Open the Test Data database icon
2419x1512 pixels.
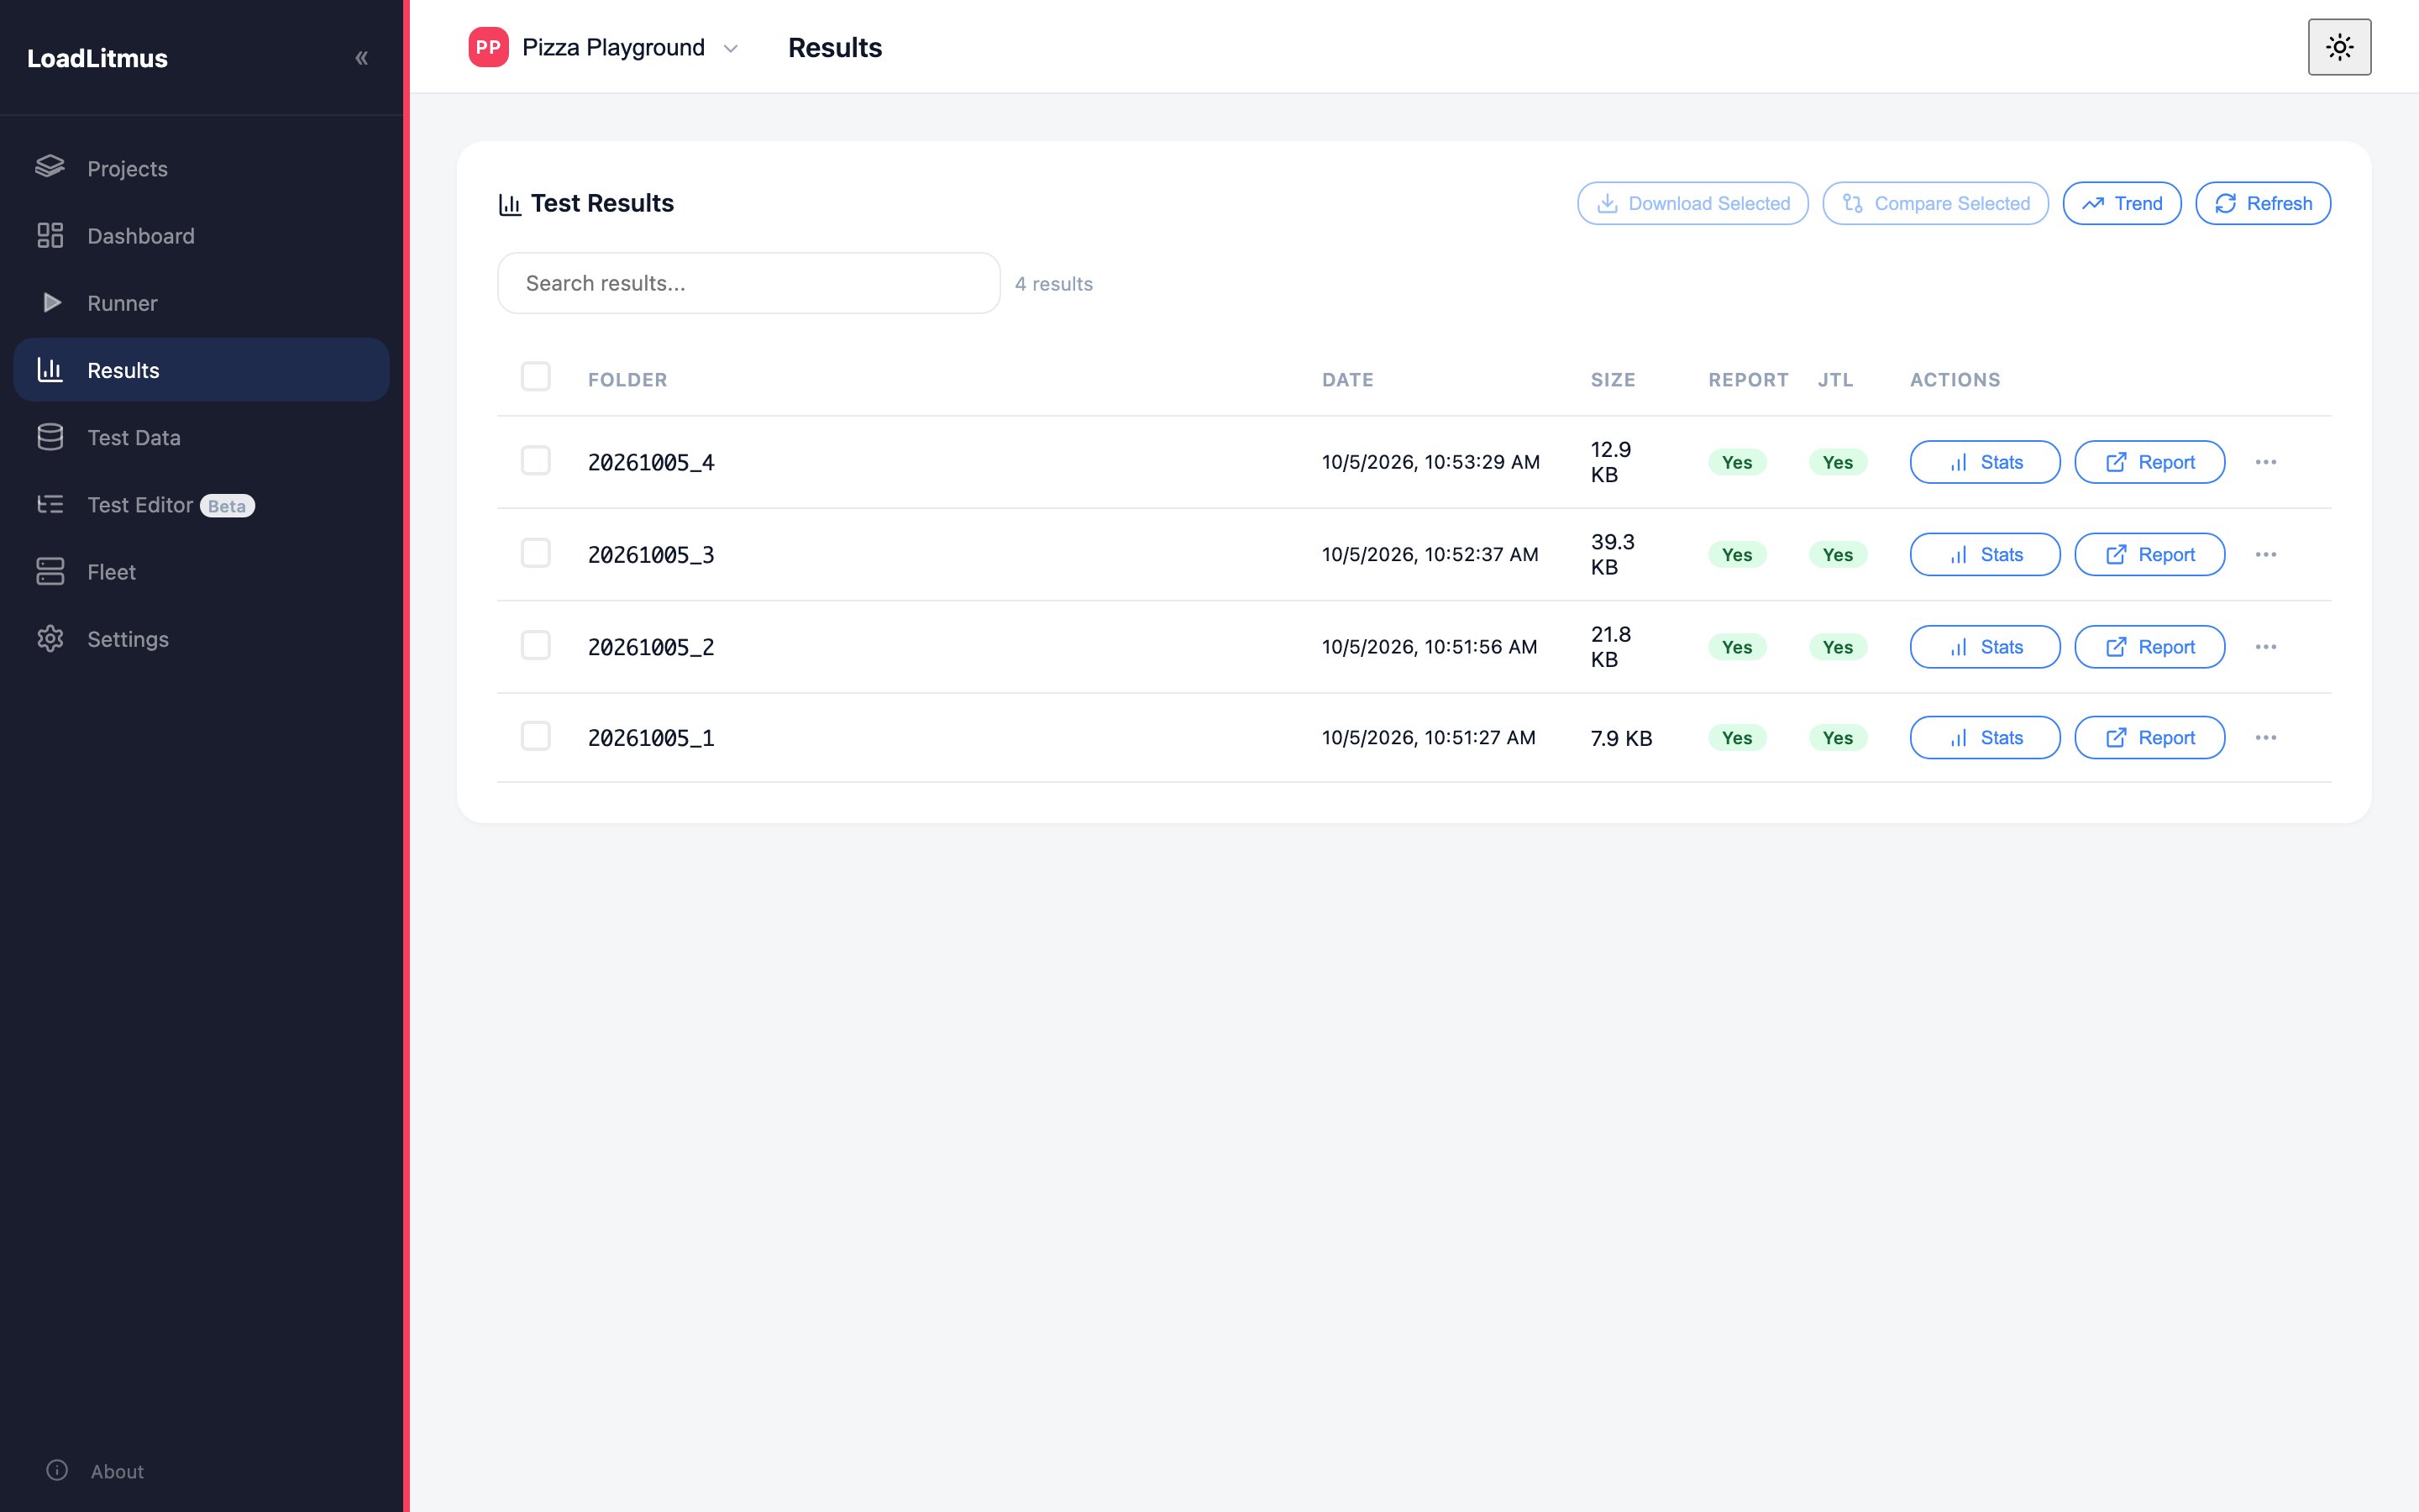point(50,437)
